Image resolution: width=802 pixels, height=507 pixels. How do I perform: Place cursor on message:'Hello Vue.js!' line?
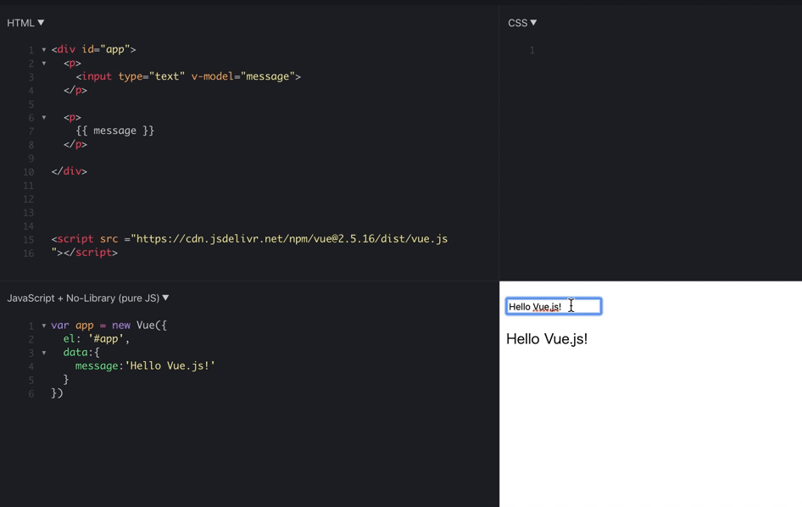coord(145,365)
